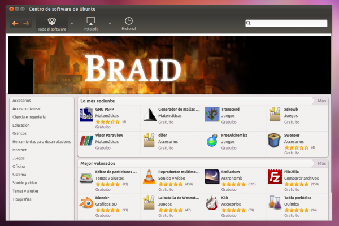Click the Stellarium icon

point(212,177)
